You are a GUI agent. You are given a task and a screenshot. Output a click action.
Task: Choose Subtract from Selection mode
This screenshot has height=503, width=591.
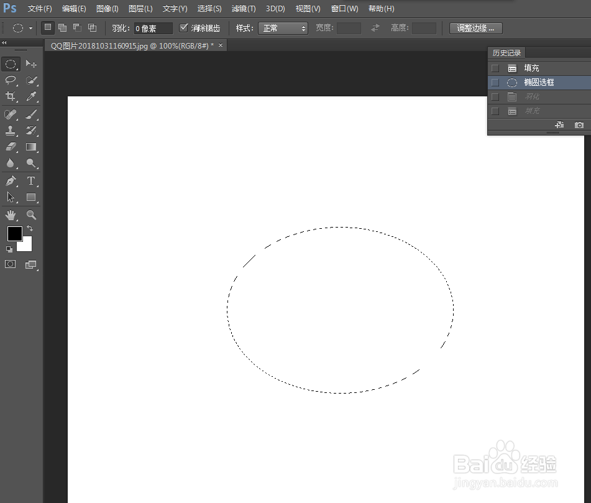click(x=77, y=27)
